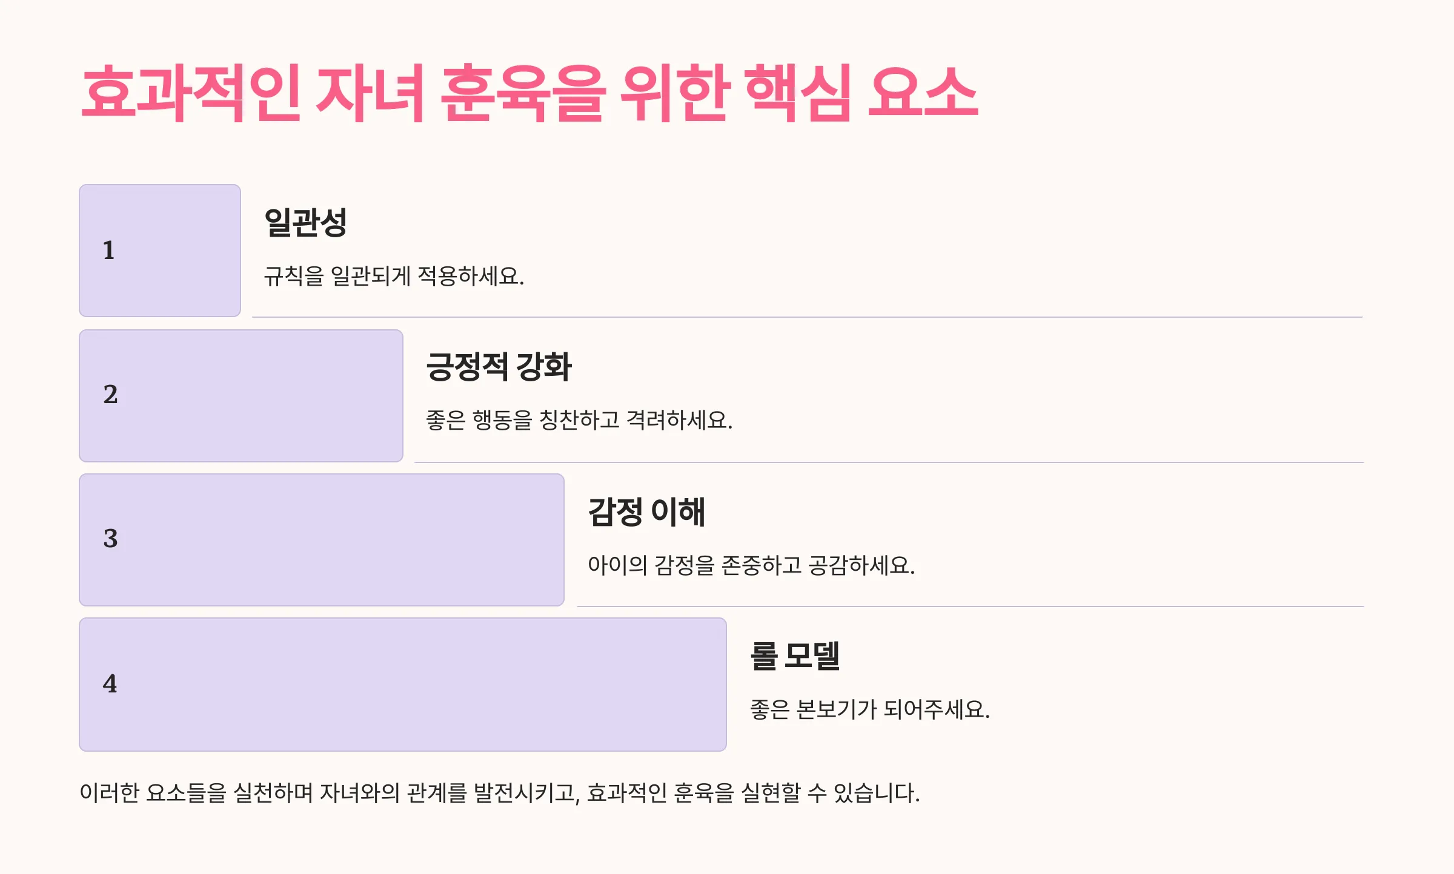Click the purple box numbered 4
The image size is (1454, 874).
coord(403,685)
